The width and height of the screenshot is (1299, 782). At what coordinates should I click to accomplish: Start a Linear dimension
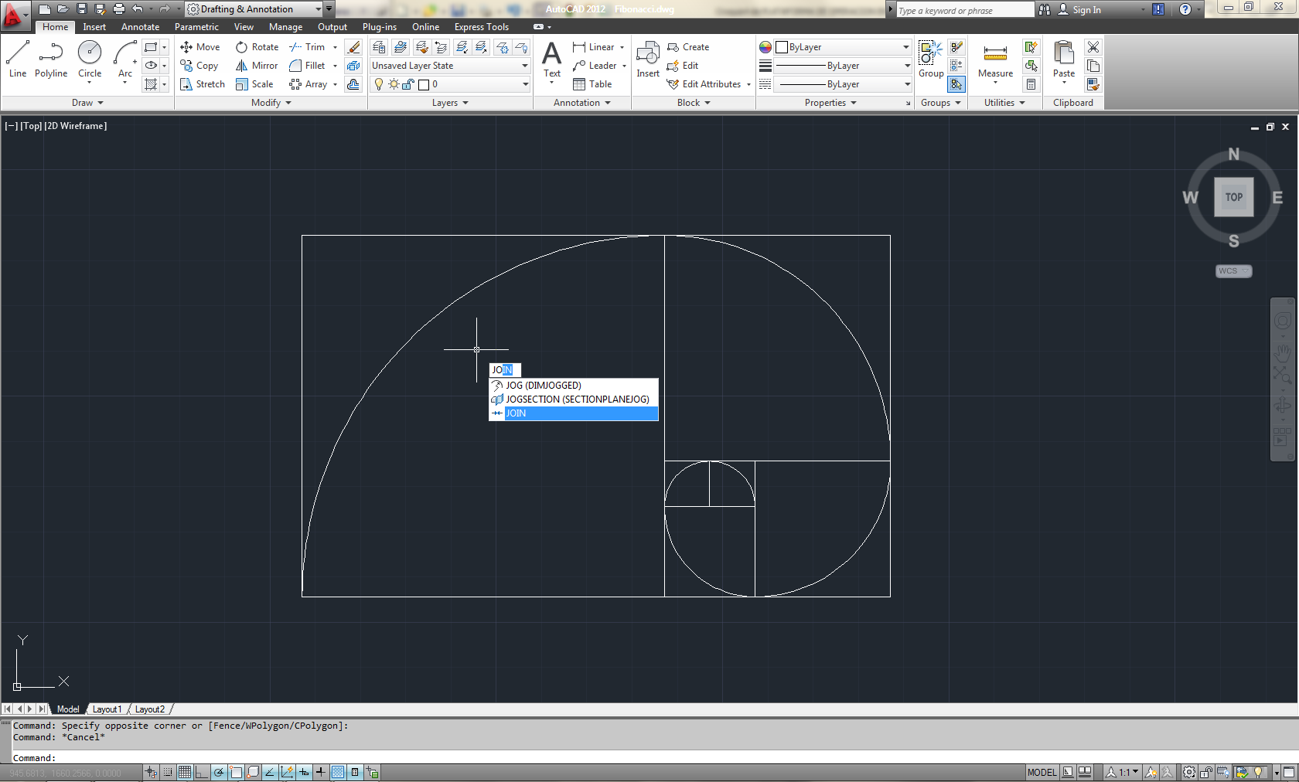click(x=594, y=47)
